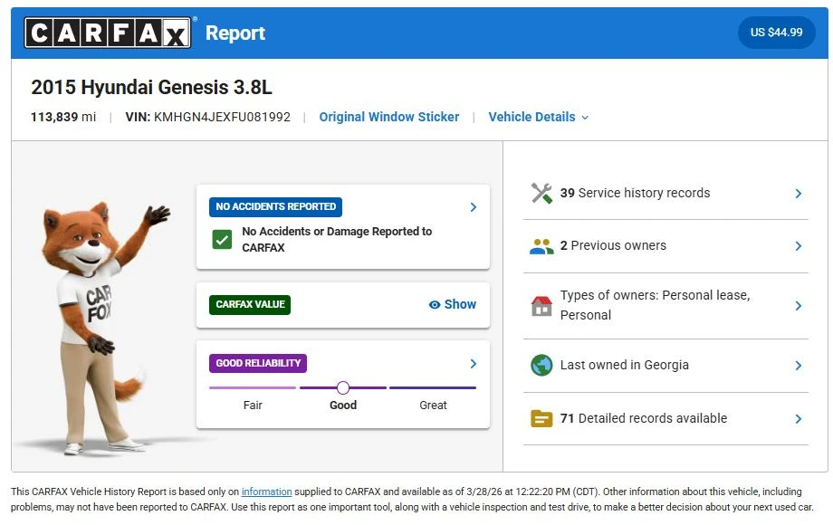Click the 71 Detailed records available text

click(x=644, y=418)
